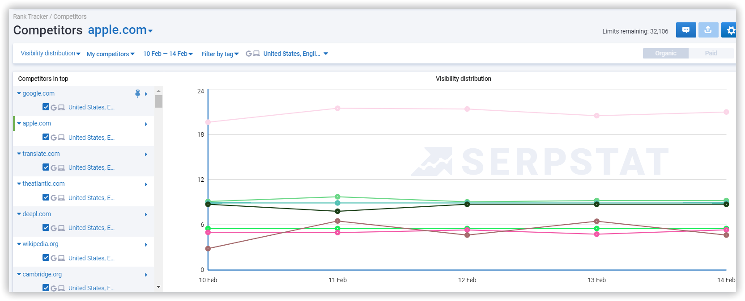Viewport: 745px width, 301px height.
Task: Open the Rank Tracker breadcrumb link
Action: (30, 17)
